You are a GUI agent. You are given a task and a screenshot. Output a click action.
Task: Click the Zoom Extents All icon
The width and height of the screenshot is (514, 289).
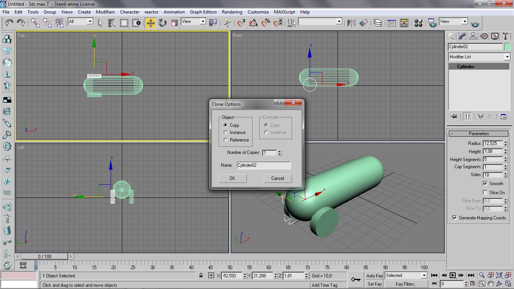(x=508, y=275)
